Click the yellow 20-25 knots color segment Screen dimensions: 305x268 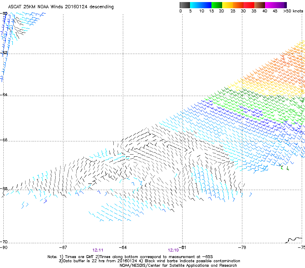point(228,5)
